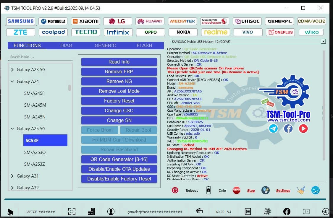Select the Samsung brand button
The height and width of the screenshot is (218, 333).
point(21,21)
